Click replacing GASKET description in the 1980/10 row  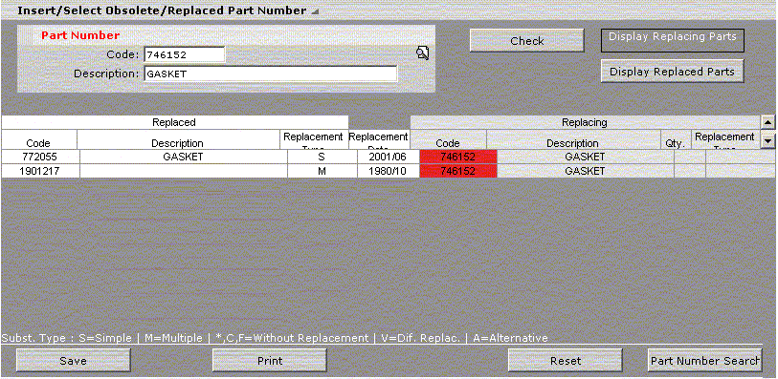tap(585, 171)
